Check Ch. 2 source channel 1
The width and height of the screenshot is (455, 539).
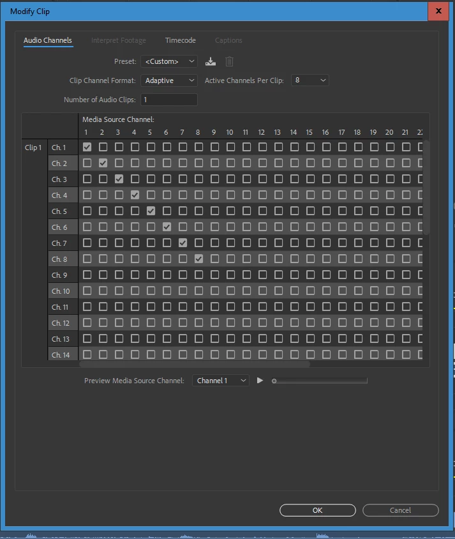87,163
